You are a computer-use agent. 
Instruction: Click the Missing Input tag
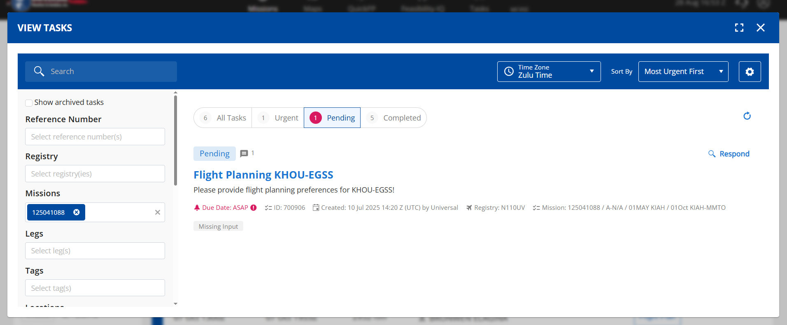[x=218, y=226]
